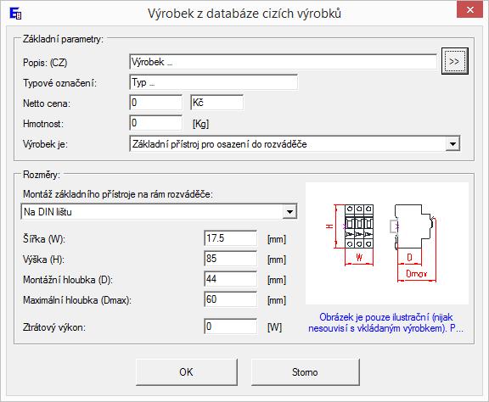The height and width of the screenshot is (402, 489).
Task: Focus the Typové označení input field
Action: pos(213,82)
